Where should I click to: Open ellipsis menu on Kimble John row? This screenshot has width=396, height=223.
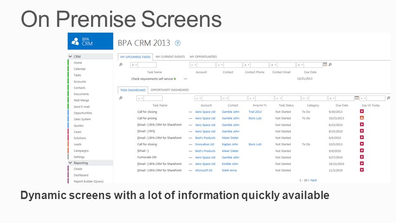tap(191, 164)
